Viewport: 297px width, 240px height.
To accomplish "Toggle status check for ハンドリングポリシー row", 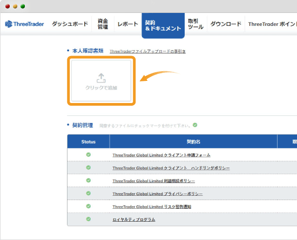I will [x=89, y=168].
